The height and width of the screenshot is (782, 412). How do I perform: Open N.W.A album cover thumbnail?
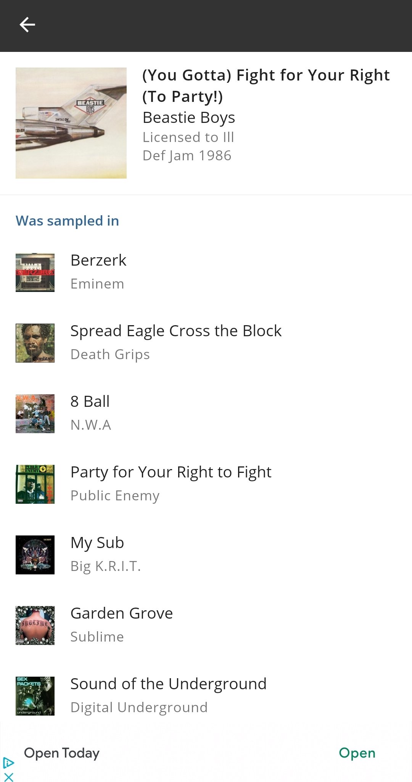(x=35, y=414)
